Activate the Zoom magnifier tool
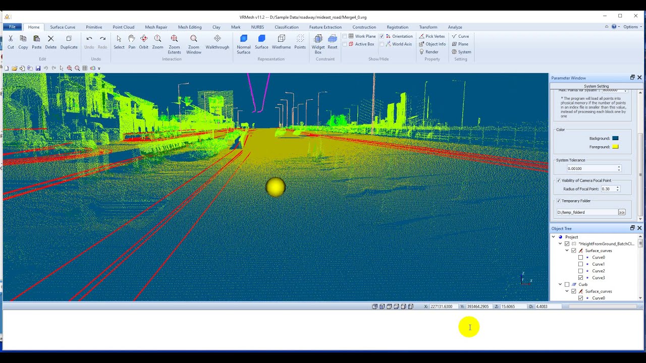 pyautogui.click(x=157, y=41)
